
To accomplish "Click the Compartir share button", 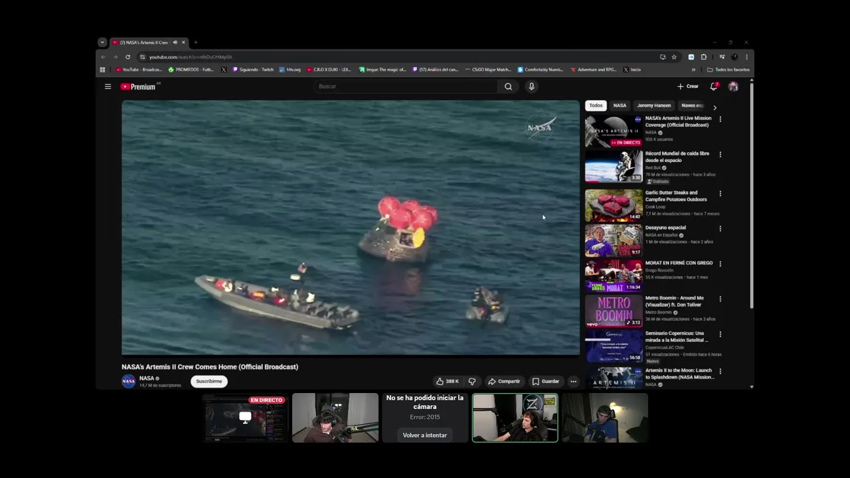I will point(504,381).
